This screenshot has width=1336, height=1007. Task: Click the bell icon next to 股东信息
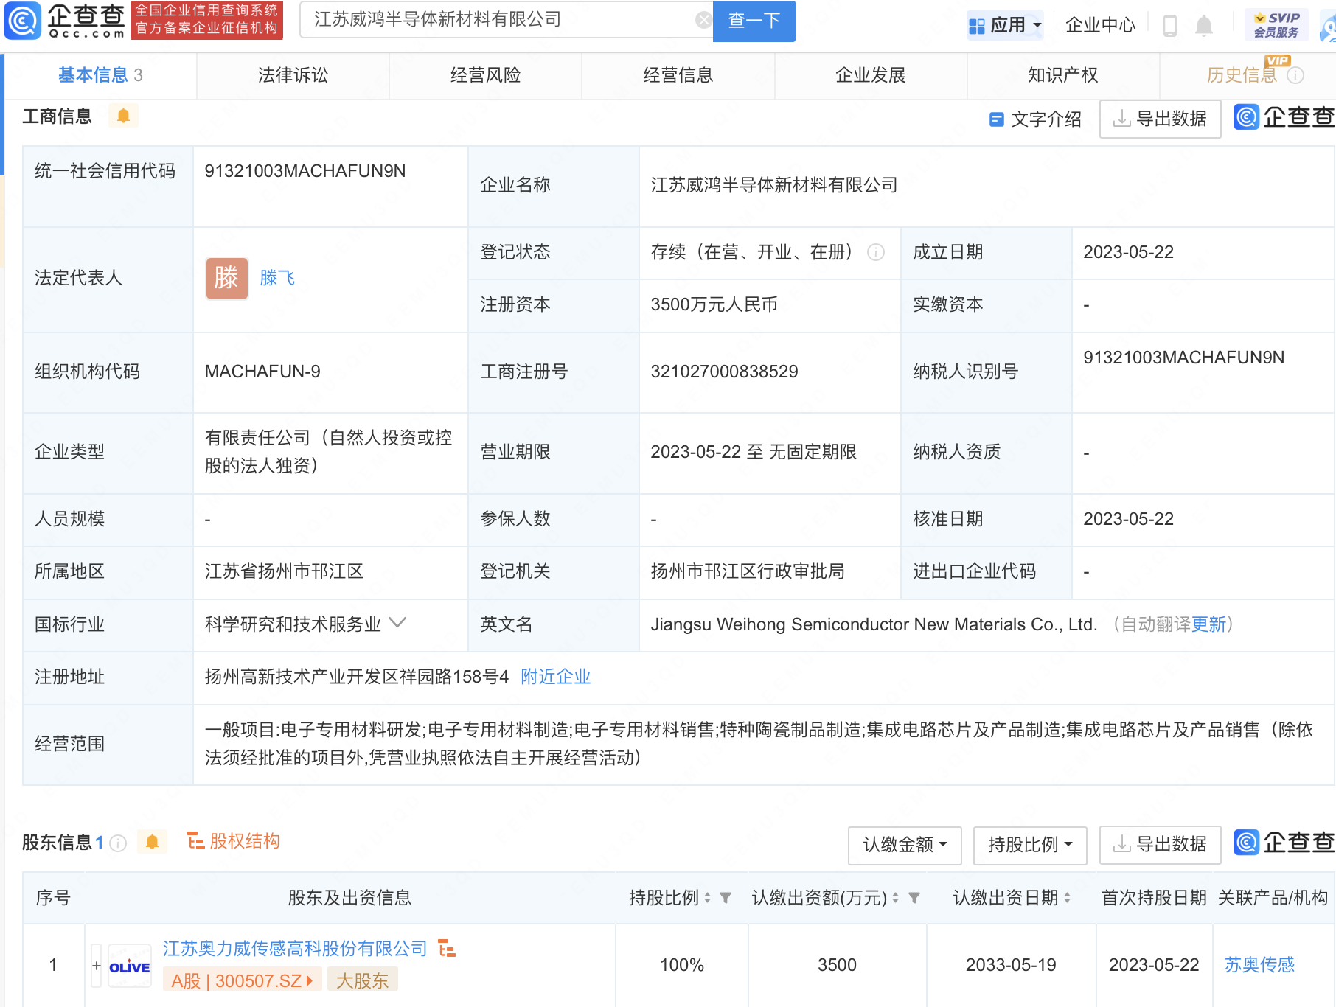[153, 841]
